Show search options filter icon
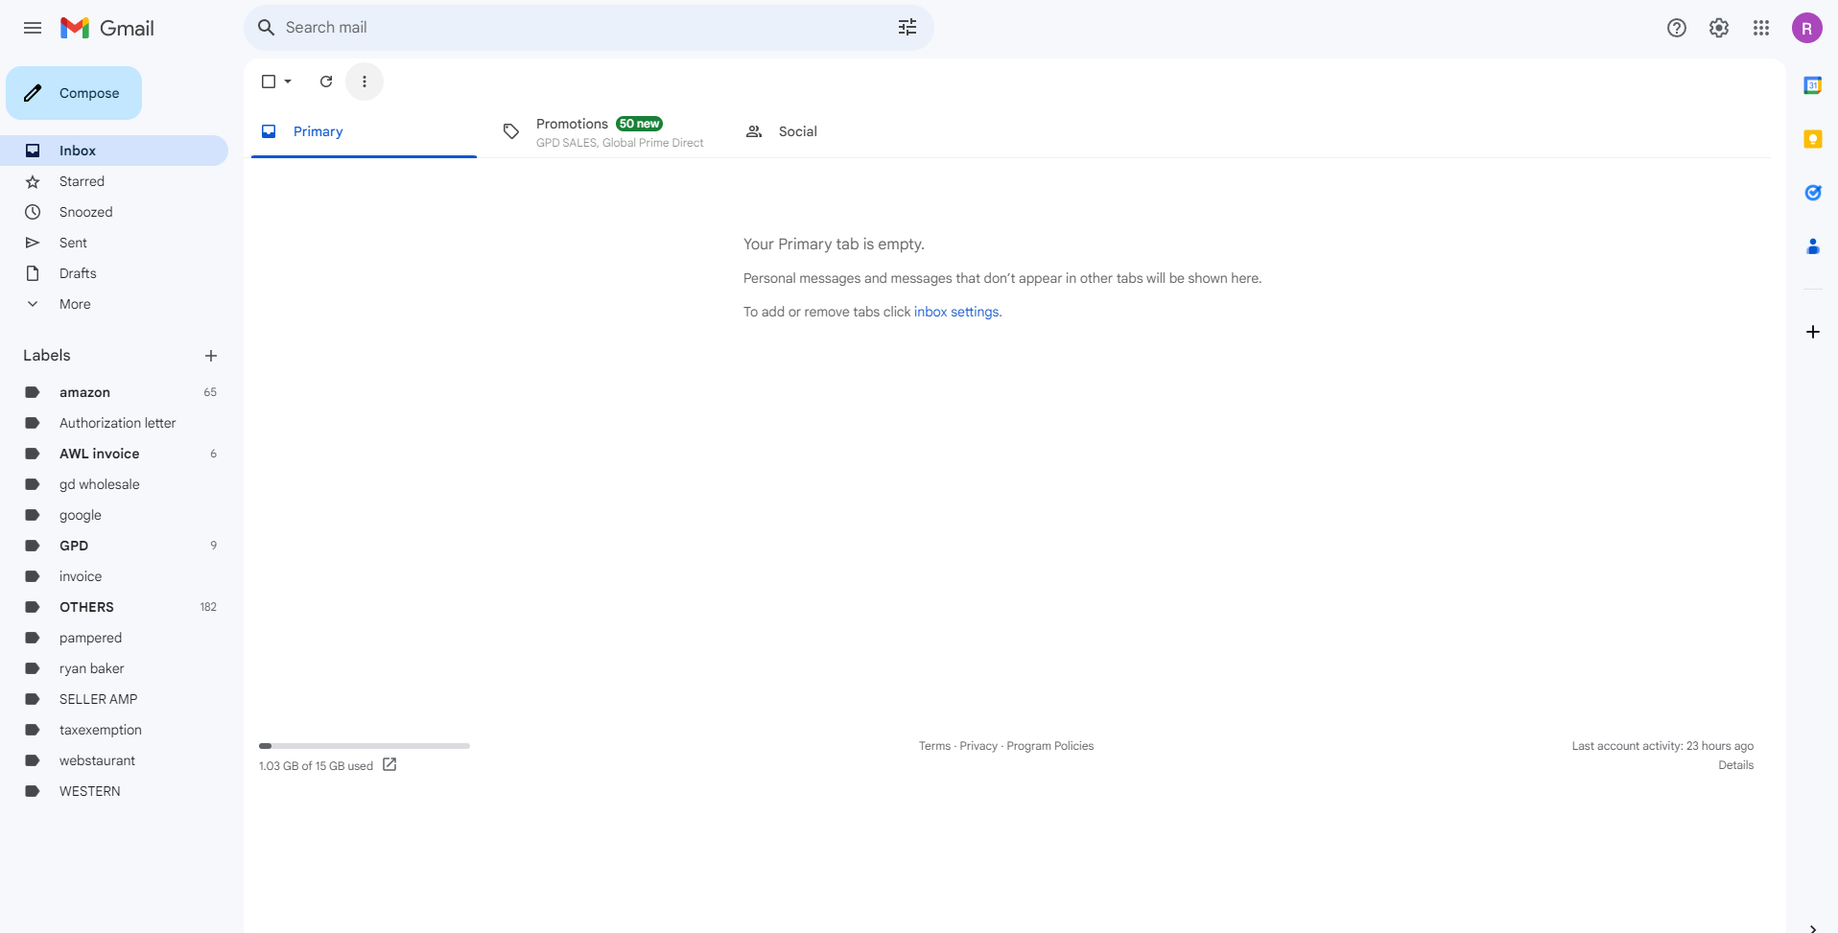This screenshot has height=933, width=1838. 907,28
